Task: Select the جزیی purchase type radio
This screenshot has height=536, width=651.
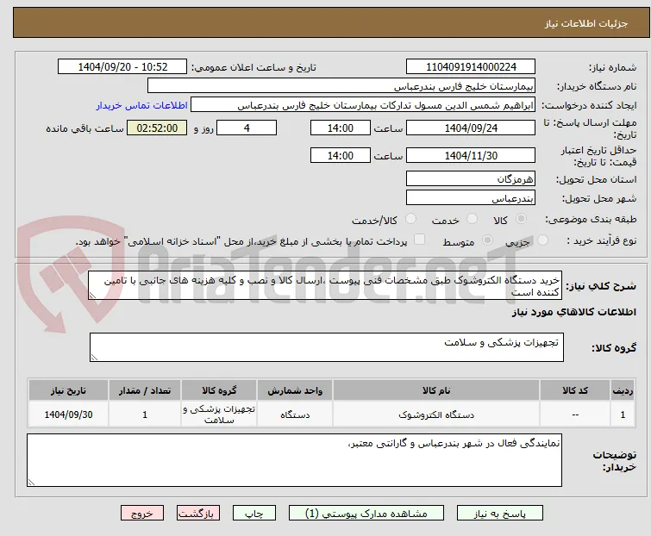Action: coord(542,240)
